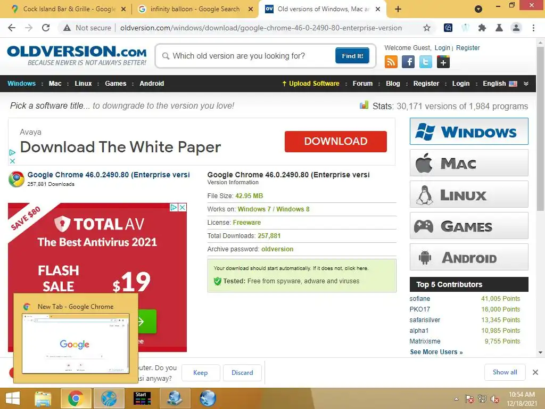Expand the English language dropdown
The image size is (545, 409).
[526, 84]
